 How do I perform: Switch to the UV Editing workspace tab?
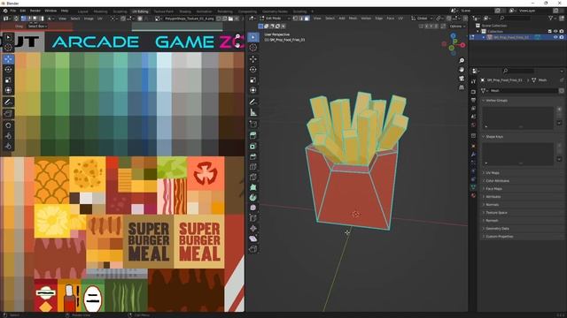[x=140, y=11]
